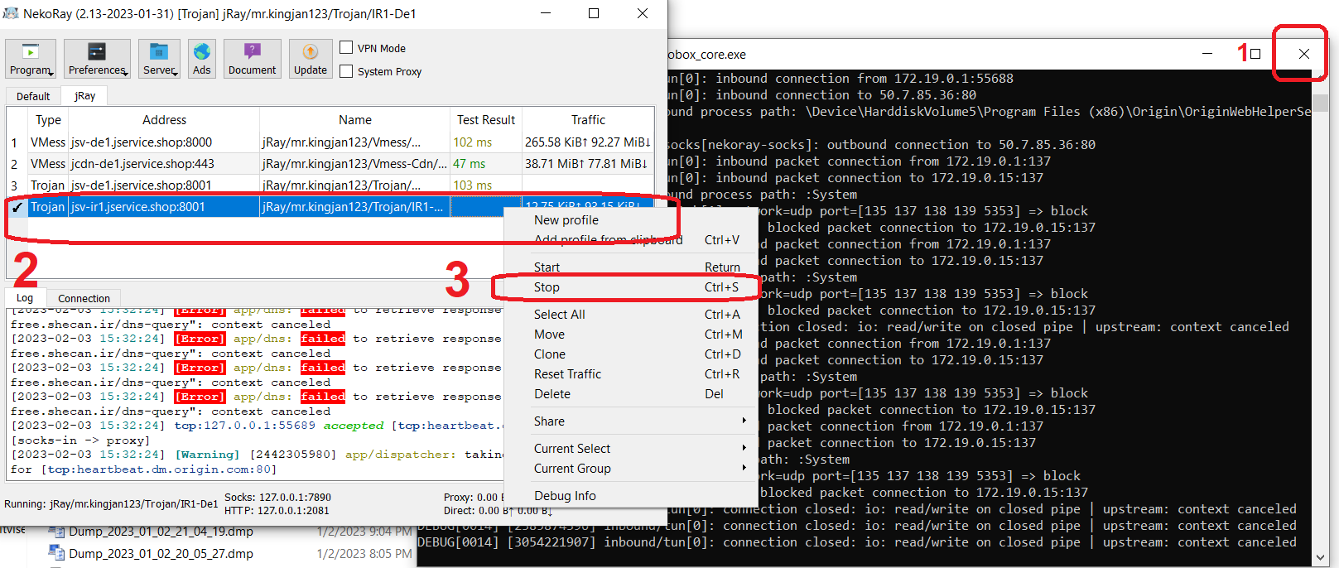Click the checkmark on running Trojan row

coord(17,207)
